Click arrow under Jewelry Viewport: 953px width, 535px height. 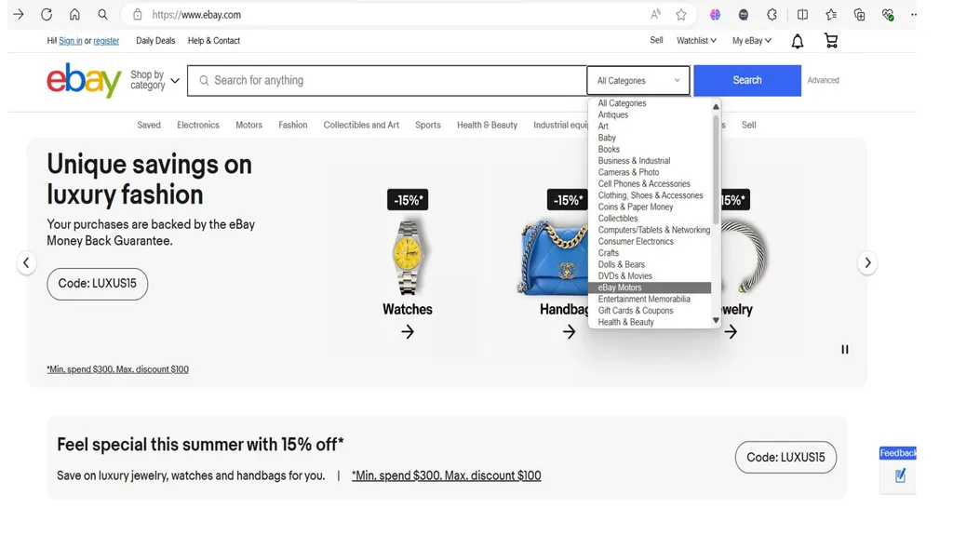(x=731, y=332)
